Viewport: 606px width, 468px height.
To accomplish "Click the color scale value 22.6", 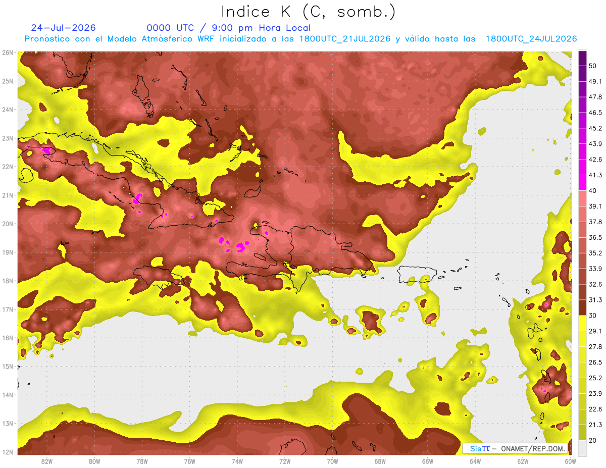I will (595, 409).
